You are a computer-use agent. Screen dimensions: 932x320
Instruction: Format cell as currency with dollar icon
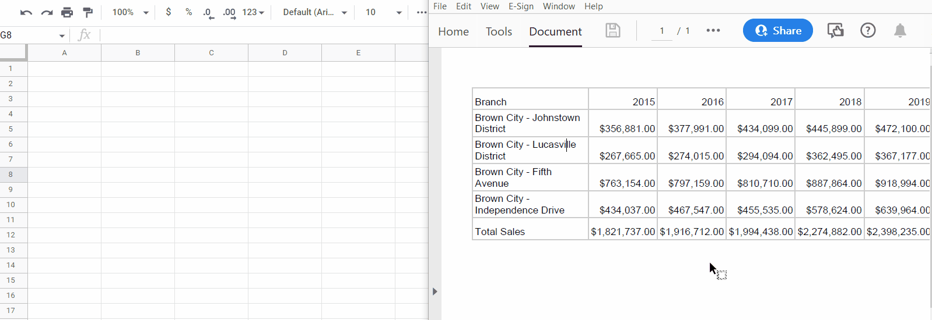[x=169, y=12]
